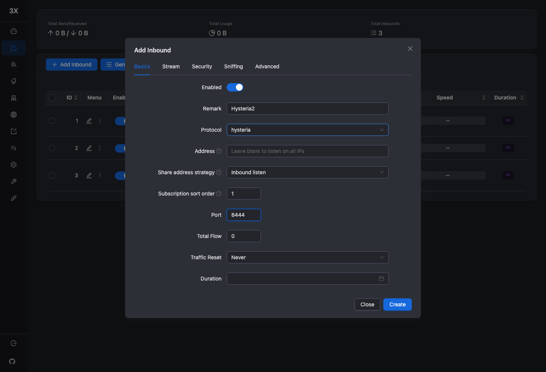546x372 pixels.
Task: Click the Menu column header
Action: click(x=94, y=98)
